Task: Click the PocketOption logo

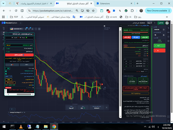Action: pyautogui.click(x=9, y=23)
